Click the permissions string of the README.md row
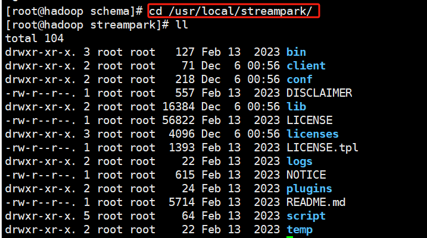The width and height of the screenshot is (427, 238). point(40,202)
